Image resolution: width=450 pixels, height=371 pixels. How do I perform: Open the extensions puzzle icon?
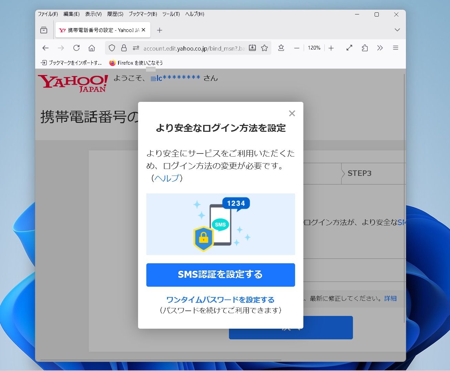(365, 48)
